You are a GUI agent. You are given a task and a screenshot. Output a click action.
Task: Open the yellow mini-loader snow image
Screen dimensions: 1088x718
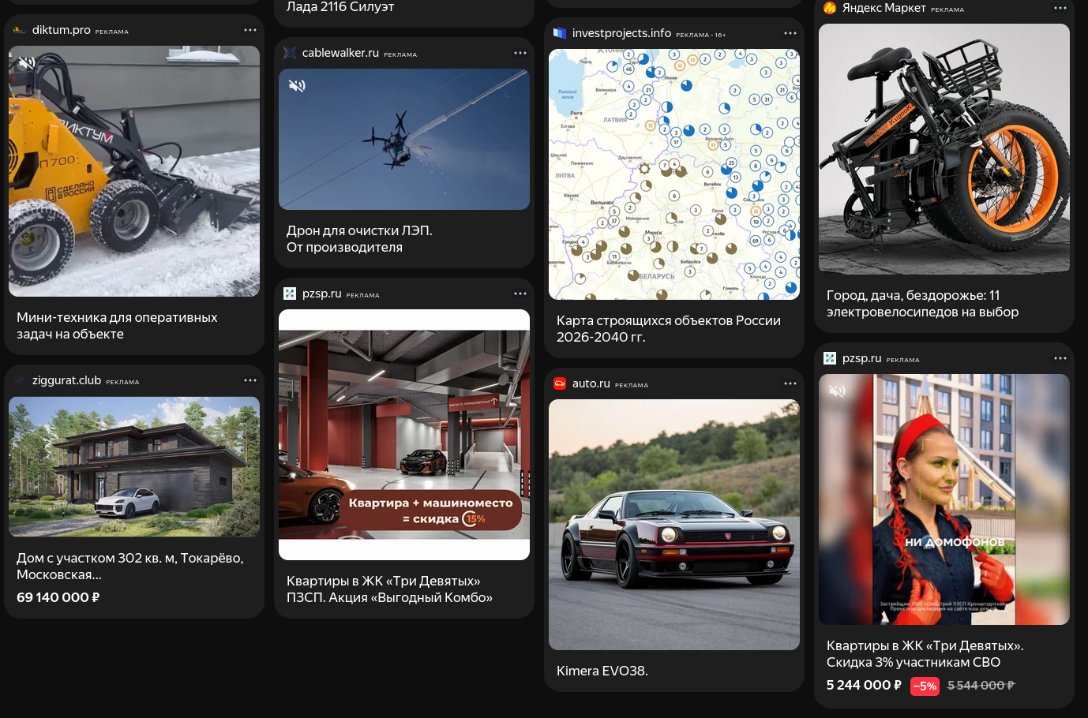point(134,171)
